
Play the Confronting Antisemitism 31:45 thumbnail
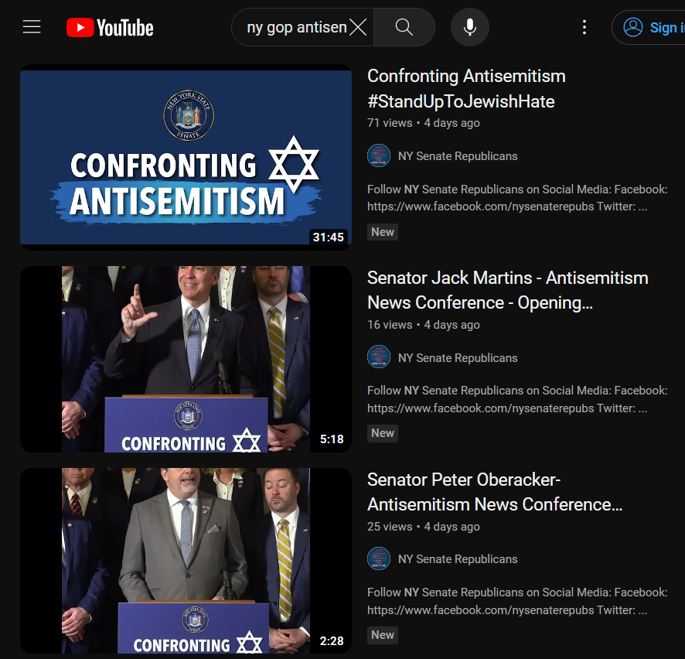(x=186, y=157)
